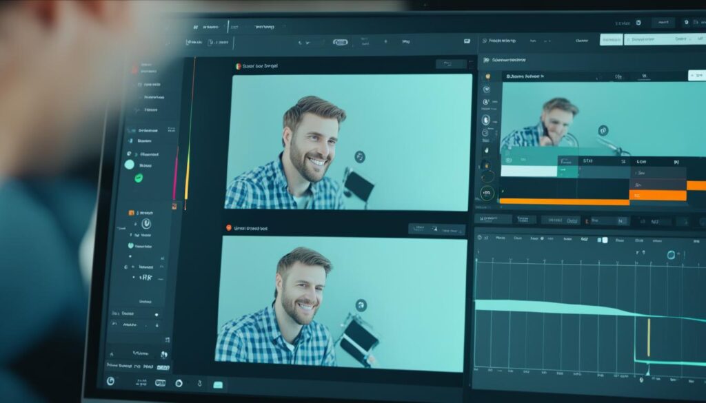The height and width of the screenshot is (403, 706).
Task: Select the pale mint round dot in left sidebar
Action: tap(129, 165)
